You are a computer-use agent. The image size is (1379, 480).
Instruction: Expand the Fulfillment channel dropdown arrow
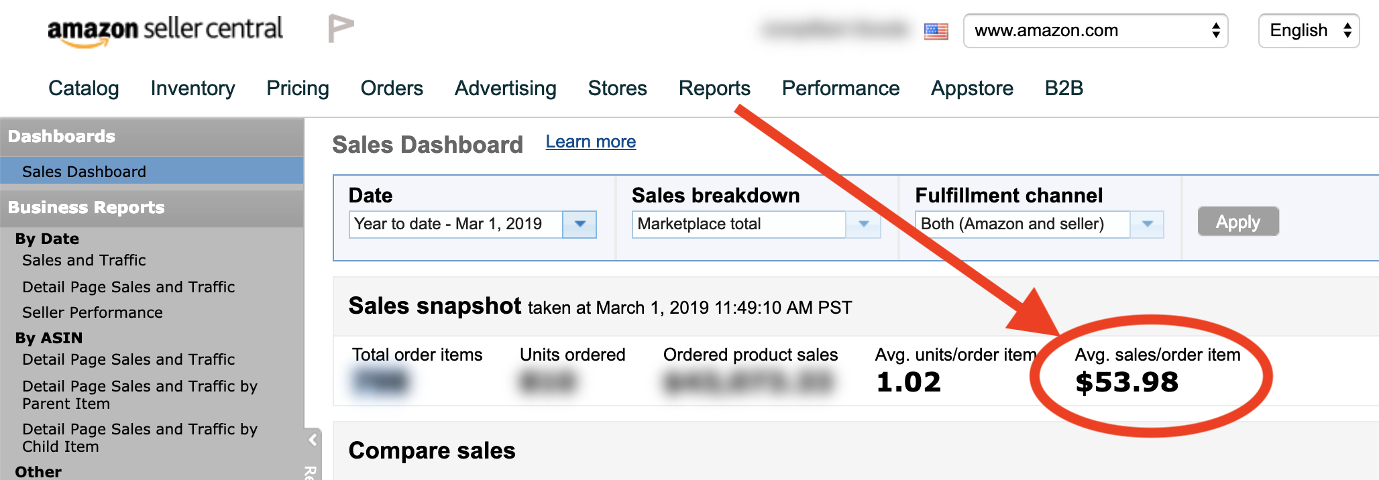(x=1147, y=224)
